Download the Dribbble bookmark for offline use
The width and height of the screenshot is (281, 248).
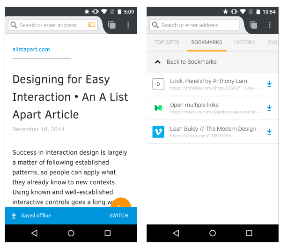click(269, 84)
